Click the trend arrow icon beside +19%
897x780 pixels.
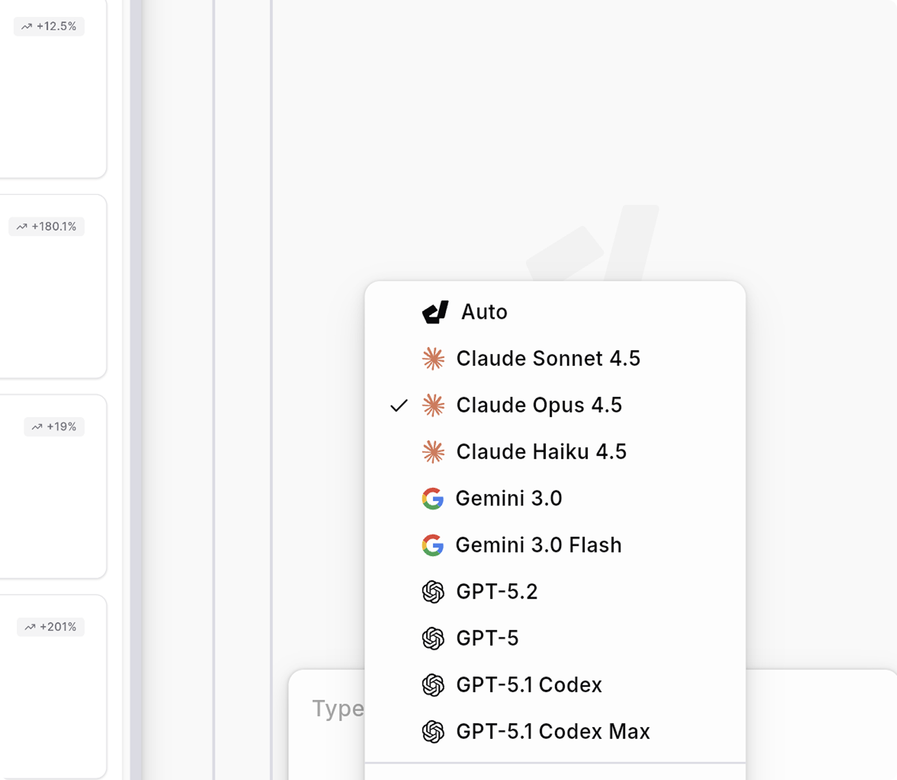[x=37, y=427]
